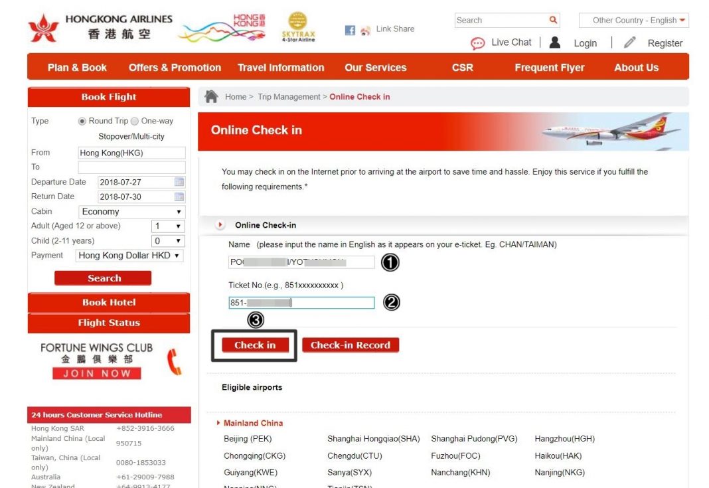Open the Frequent Flyer menu
This screenshot has height=488, width=709.
click(550, 67)
